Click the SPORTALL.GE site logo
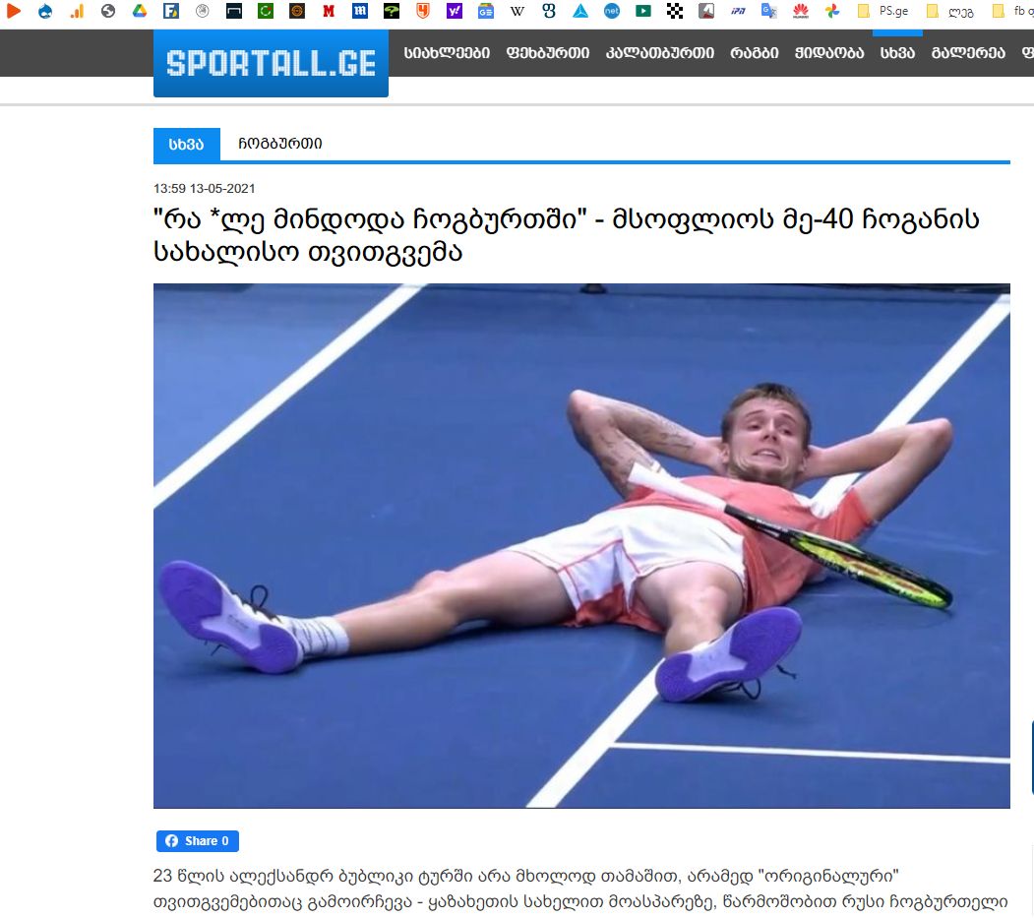1034x918 pixels. click(x=271, y=63)
